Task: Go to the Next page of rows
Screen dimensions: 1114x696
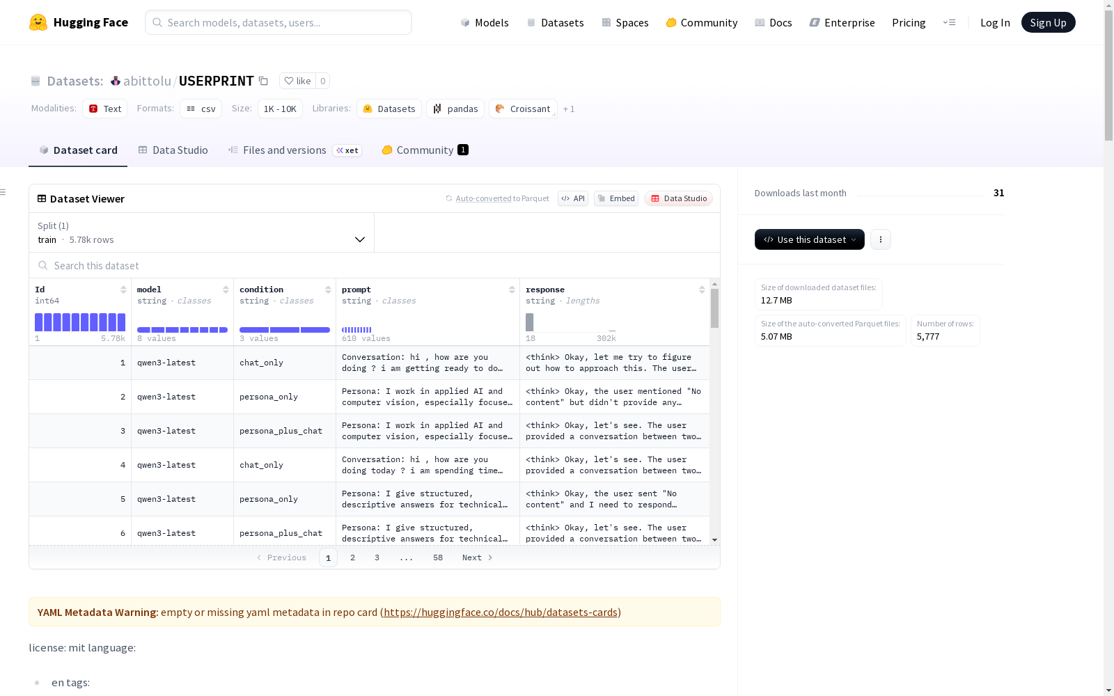Action: [x=478, y=557]
